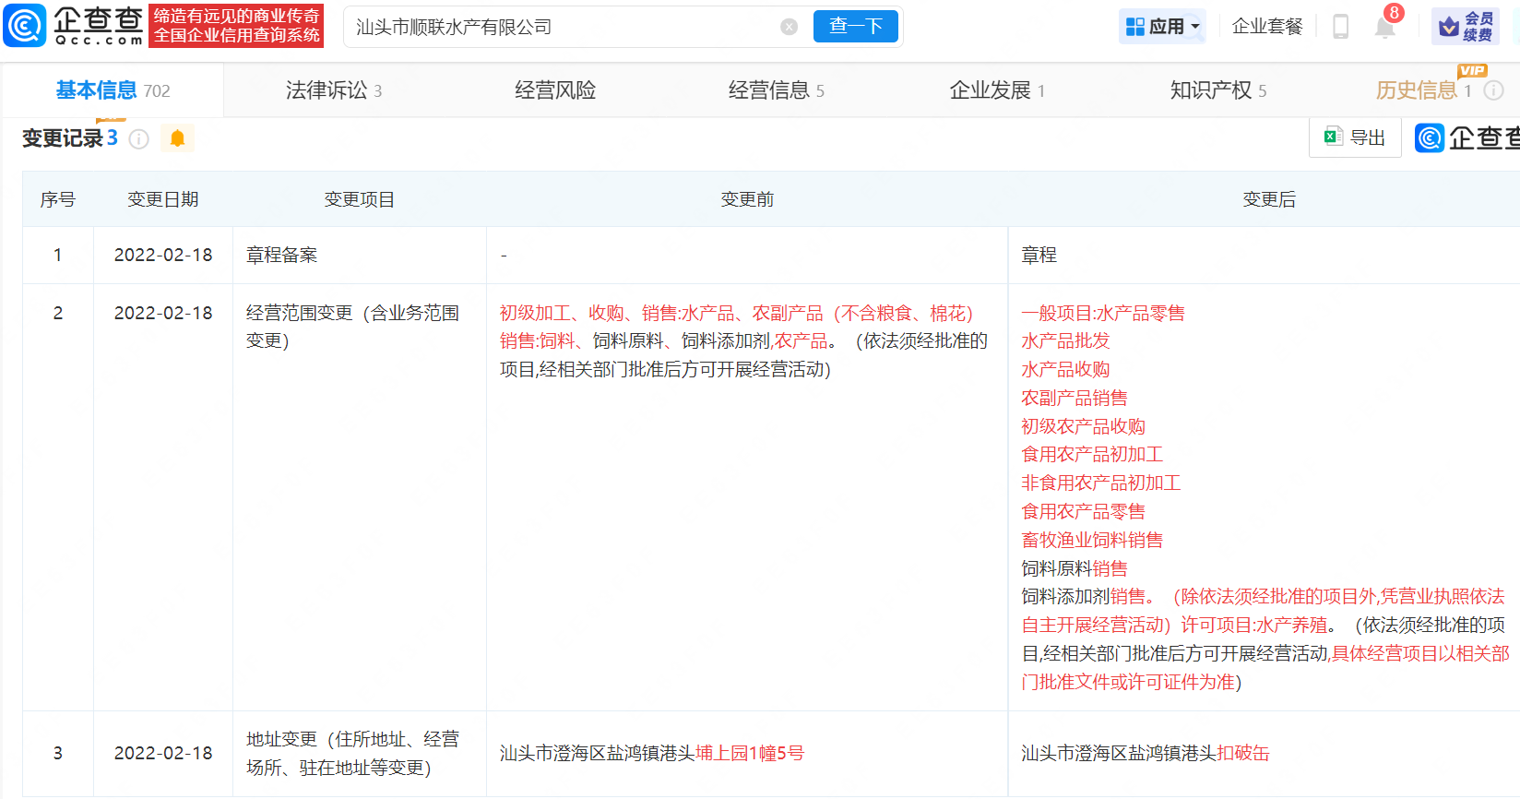Image resolution: width=1520 pixels, height=799 pixels.
Task: Open the mobile phone app icon
Action: point(1341,27)
